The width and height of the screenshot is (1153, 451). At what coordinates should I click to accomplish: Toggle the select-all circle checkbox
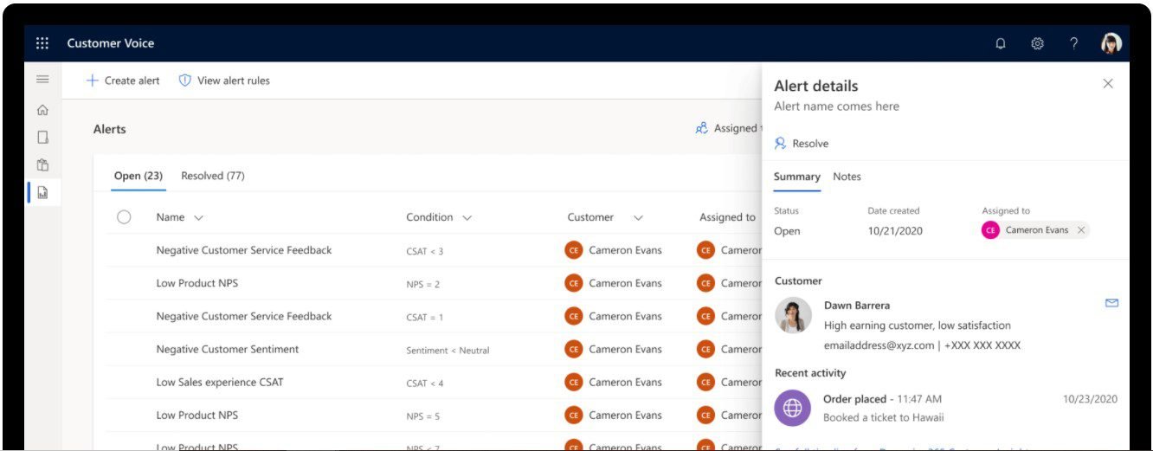124,217
